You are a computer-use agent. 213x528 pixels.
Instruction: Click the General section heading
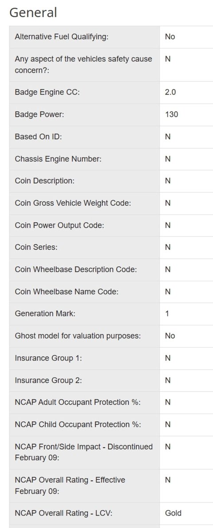(x=33, y=12)
